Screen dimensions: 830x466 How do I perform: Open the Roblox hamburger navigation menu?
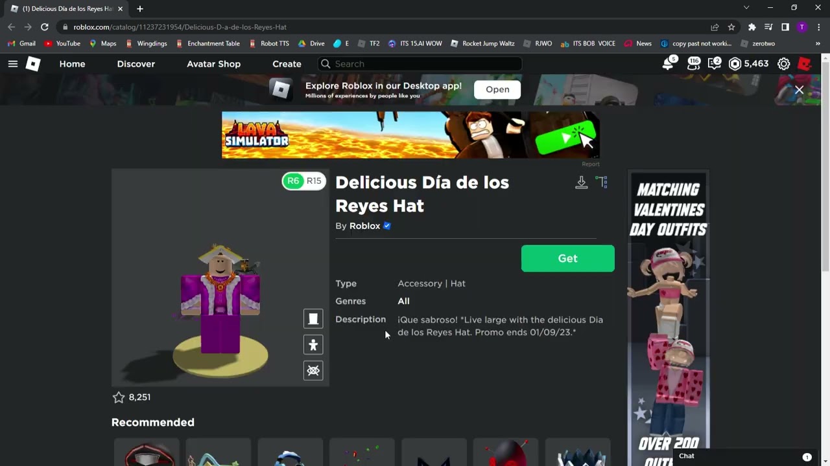pyautogui.click(x=13, y=63)
